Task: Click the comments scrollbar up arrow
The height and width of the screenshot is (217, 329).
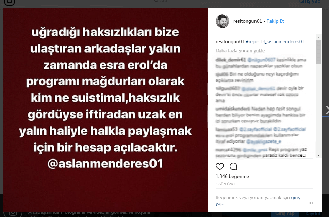Action: 318,37
